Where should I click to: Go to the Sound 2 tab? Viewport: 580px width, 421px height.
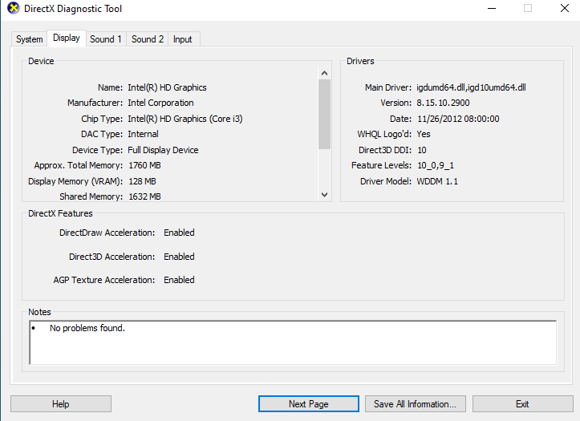click(148, 39)
